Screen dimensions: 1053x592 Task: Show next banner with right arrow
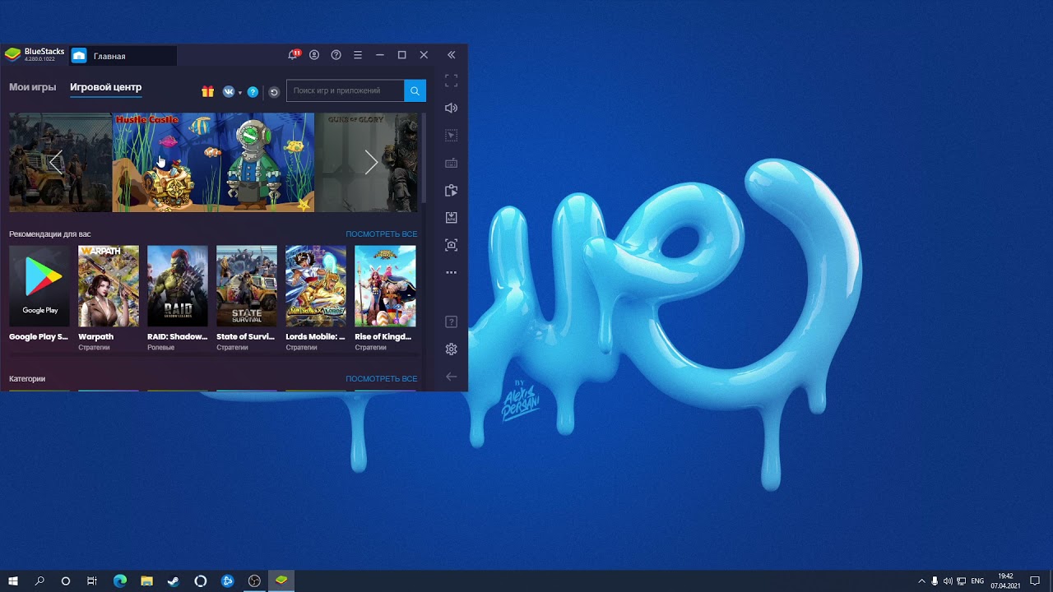coord(371,162)
